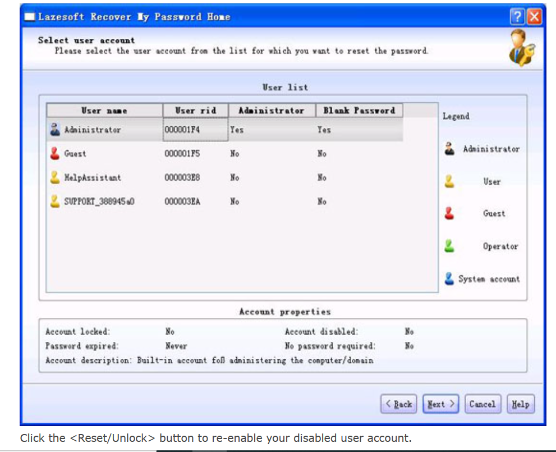The width and height of the screenshot is (556, 452).
Task: Click the red Guest user icon in list
Action: pos(54,153)
